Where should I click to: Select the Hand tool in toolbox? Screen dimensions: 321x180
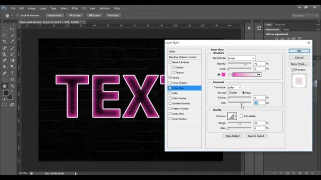point(5,86)
